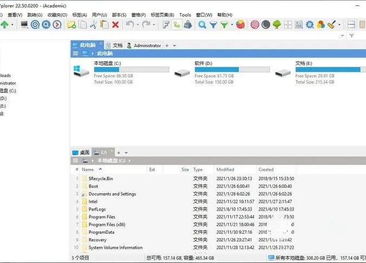Open the 查看(V) menu
Viewport: 366px width, 263px height.
coord(15,15)
